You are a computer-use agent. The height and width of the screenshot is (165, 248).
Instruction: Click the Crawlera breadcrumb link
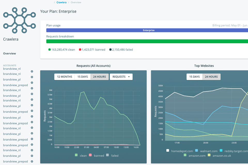coord(61,2)
